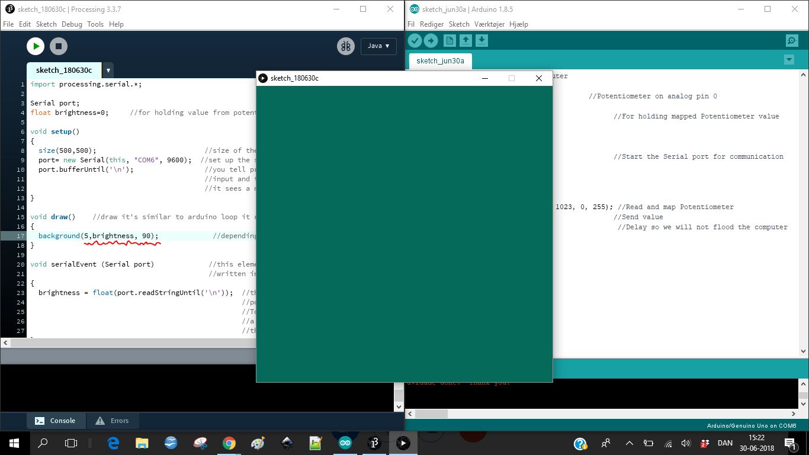809x455 pixels.
Task: Open Windows search from the taskbar
Action: click(43, 443)
